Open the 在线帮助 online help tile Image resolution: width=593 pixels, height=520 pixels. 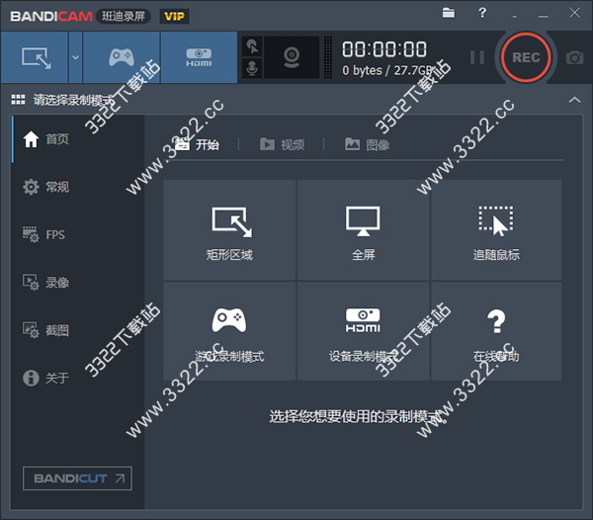tap(496, 331)
